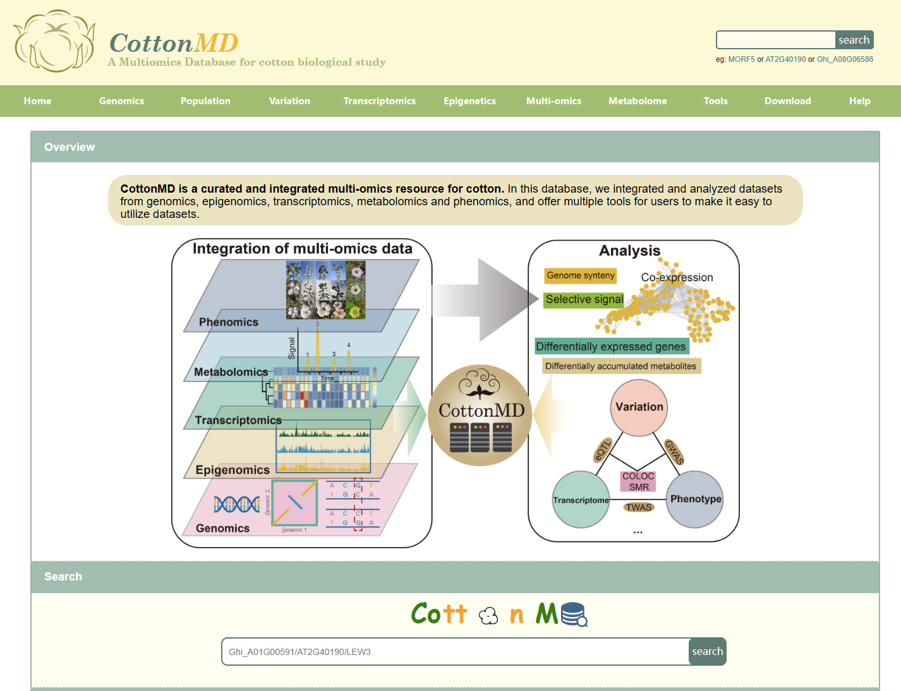Click the database magnifier icon in Cotton MD logo
The image size is (901, 691).
(574, 614)
